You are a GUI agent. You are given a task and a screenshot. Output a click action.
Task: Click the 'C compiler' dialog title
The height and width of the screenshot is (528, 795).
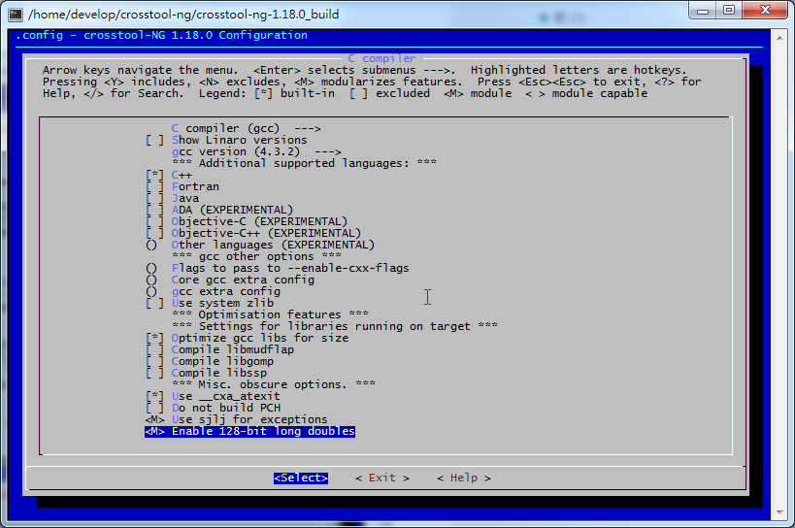pyautogui.click(x=381, y=59)
